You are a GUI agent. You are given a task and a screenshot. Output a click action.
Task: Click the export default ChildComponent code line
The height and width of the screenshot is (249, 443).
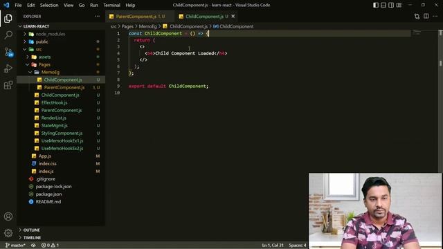pos(169,86)
